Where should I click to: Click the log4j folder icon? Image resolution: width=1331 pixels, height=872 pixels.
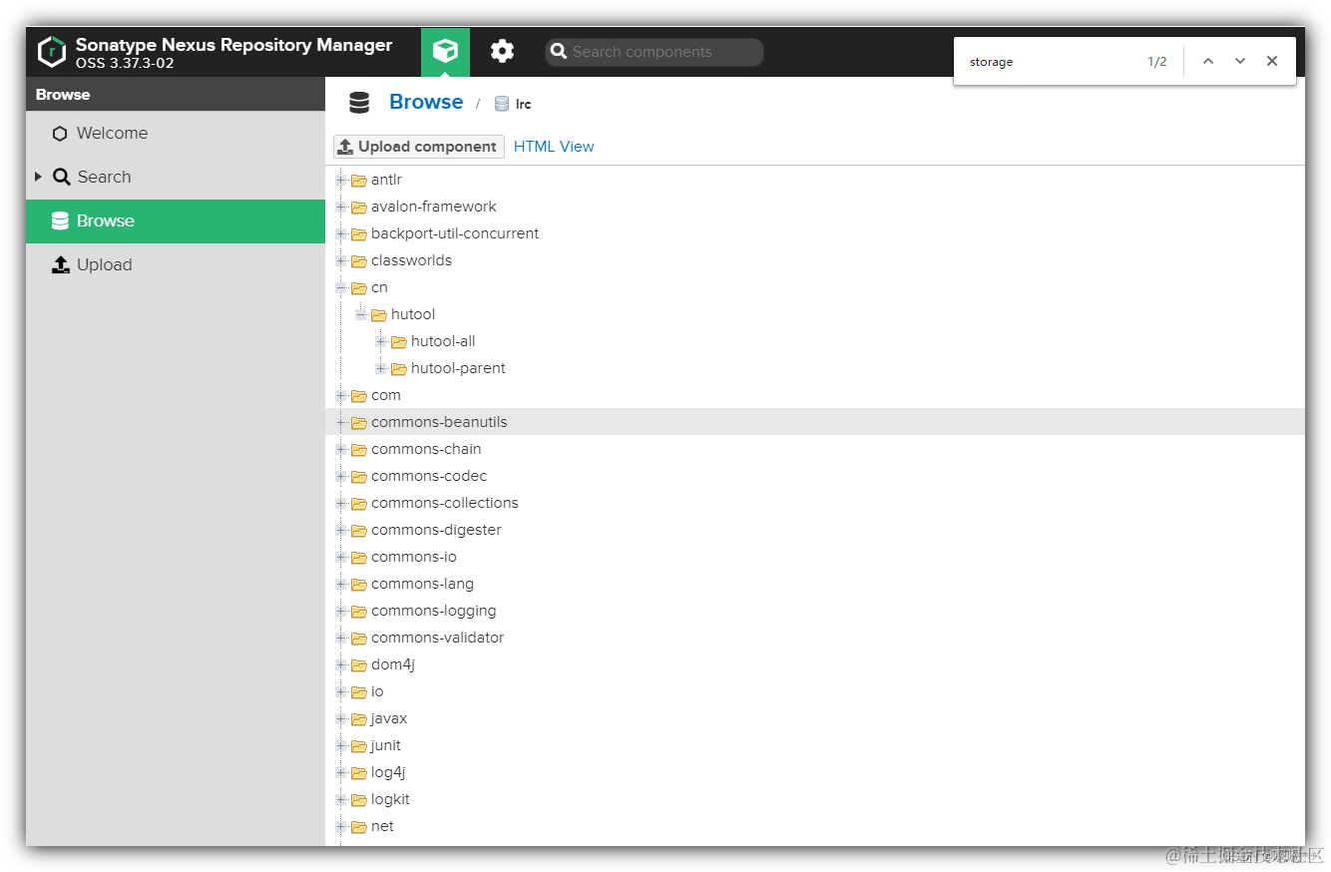359,773
